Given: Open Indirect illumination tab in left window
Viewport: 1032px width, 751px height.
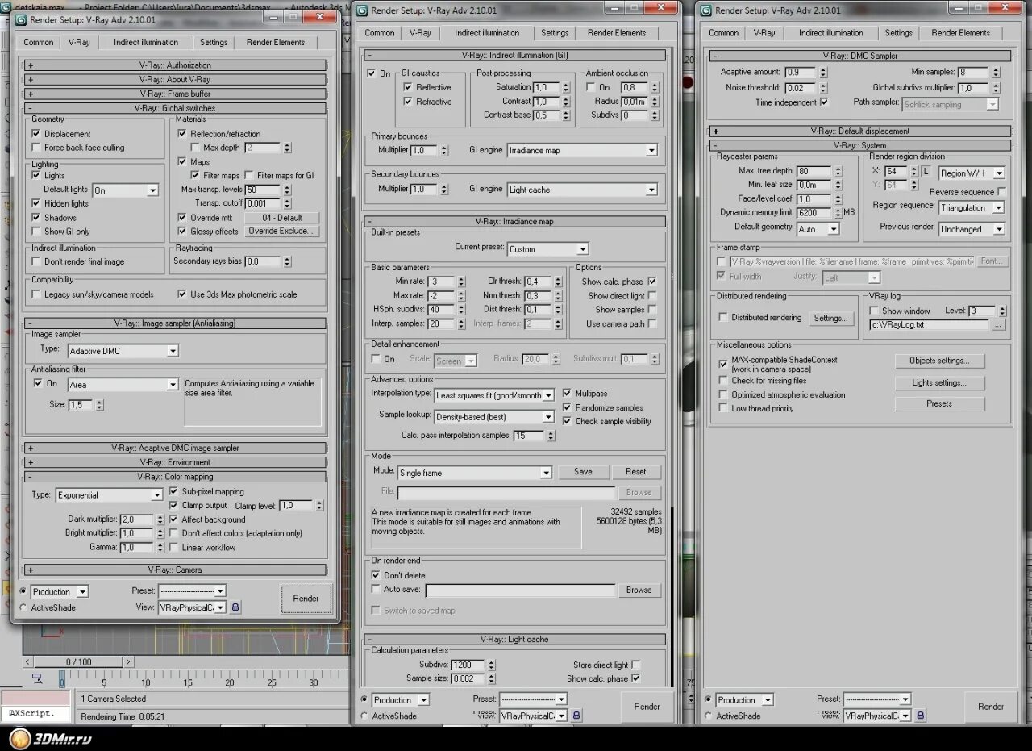Looking at the screenshot, I should (146, 42).
